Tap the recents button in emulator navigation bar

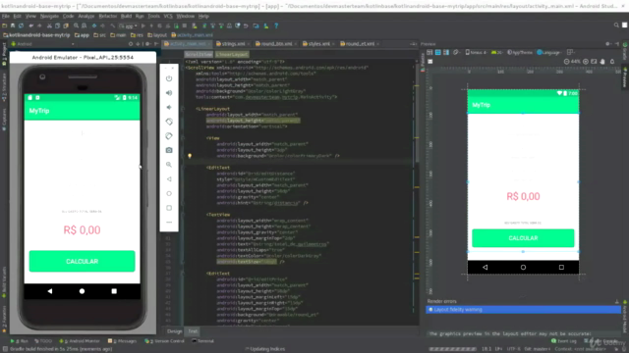[114, 291]
